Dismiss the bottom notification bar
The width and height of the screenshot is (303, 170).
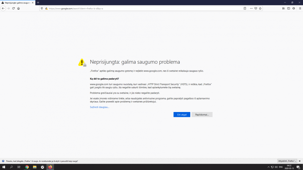pyautogui.click(x=300, y=161)
